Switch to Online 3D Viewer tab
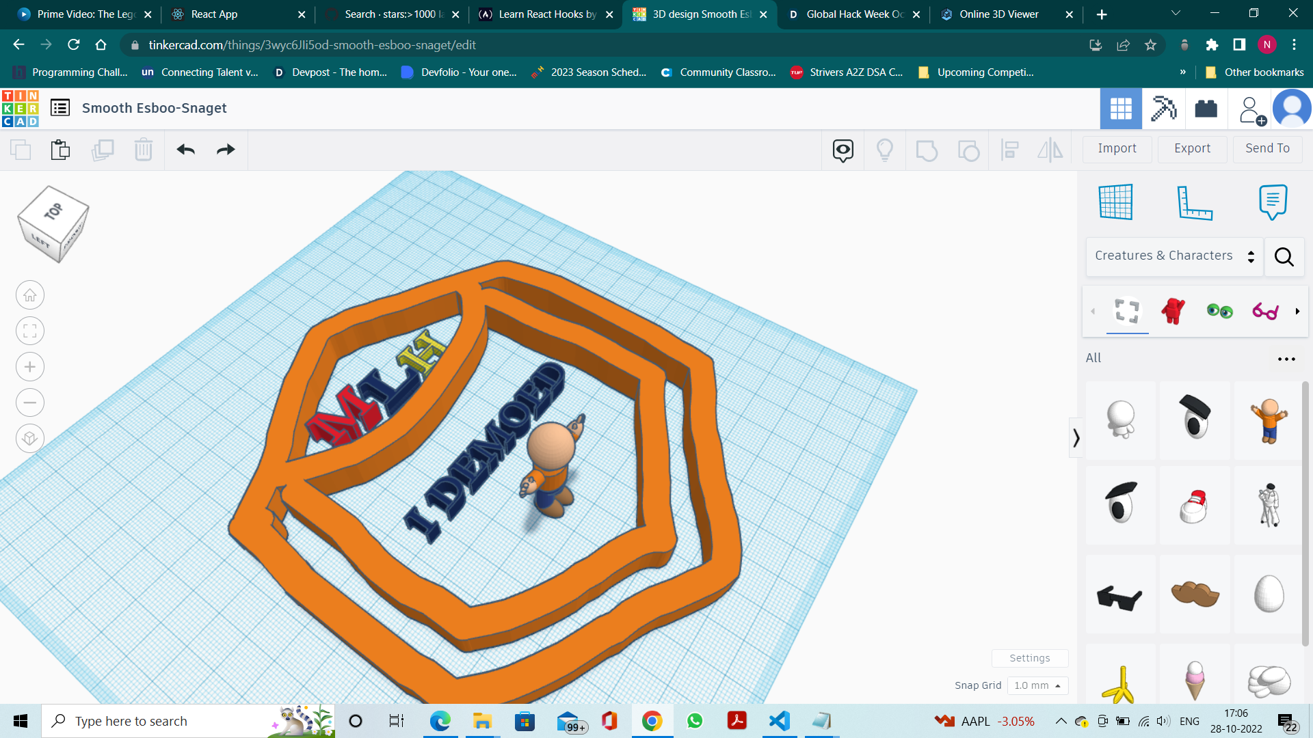The width and height of the screenshot is (1313, 738). [x=998, y=14]
